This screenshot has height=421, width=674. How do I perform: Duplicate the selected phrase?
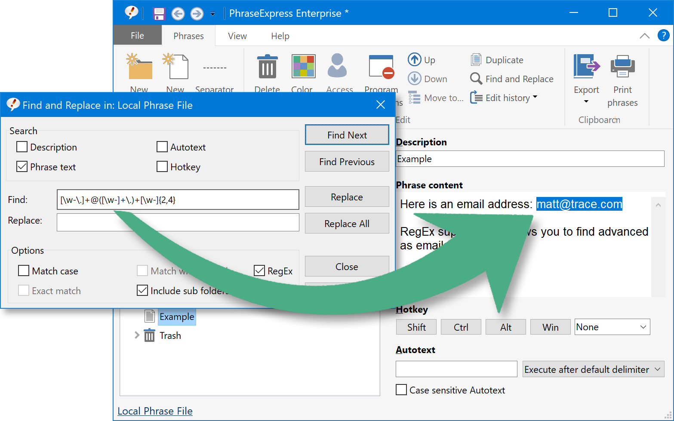pos(497,60)
